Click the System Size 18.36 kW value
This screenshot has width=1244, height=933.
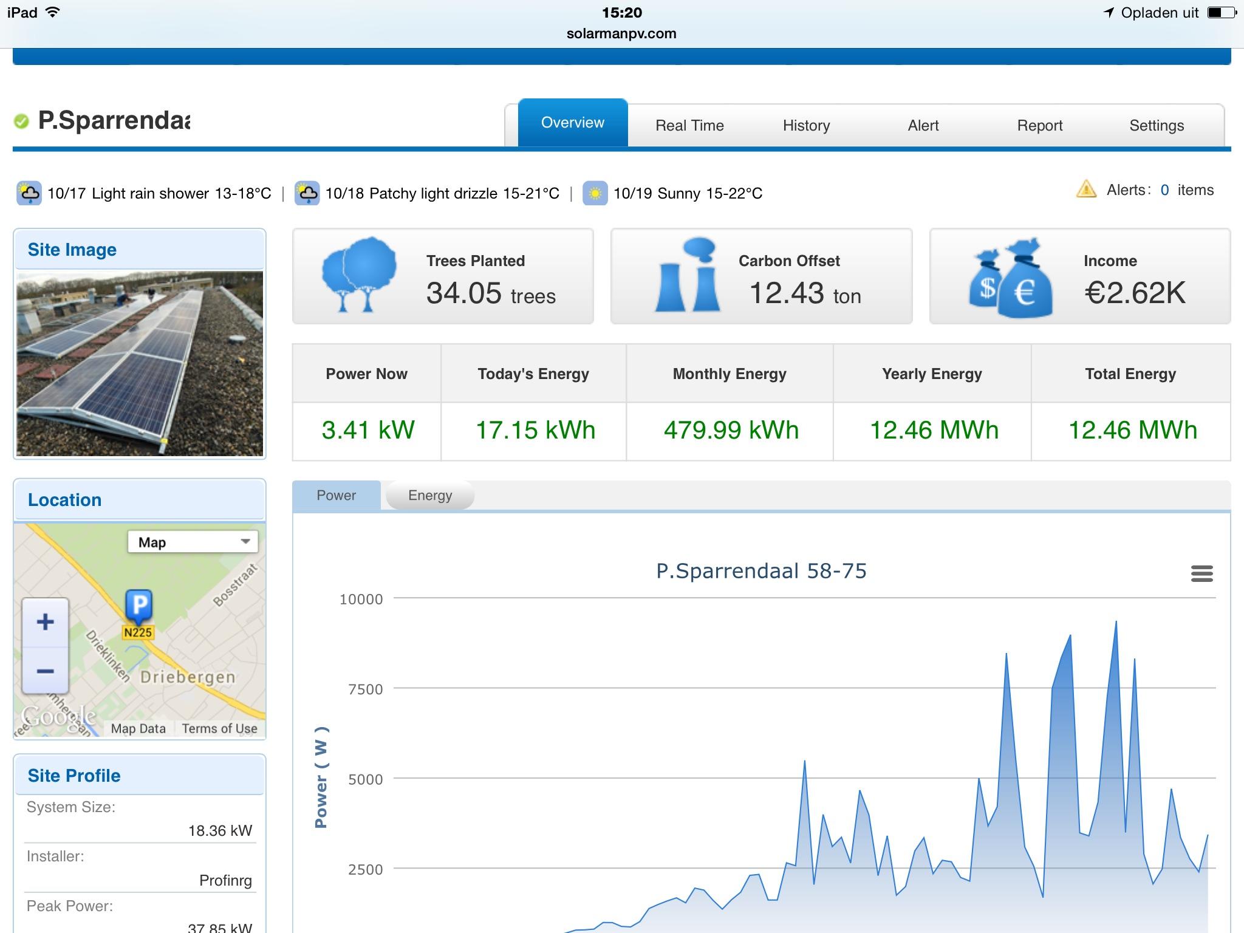tap(220, 830)
